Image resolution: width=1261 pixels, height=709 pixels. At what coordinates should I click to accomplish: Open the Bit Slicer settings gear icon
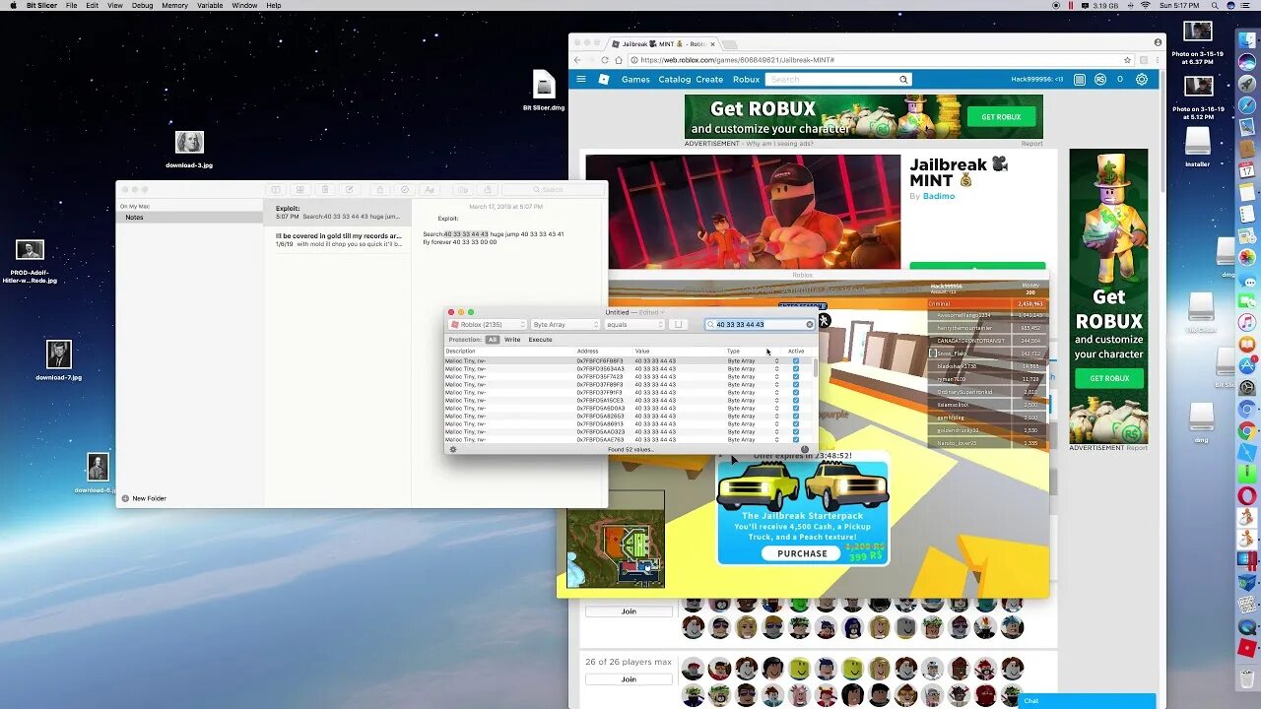(453, 449)
